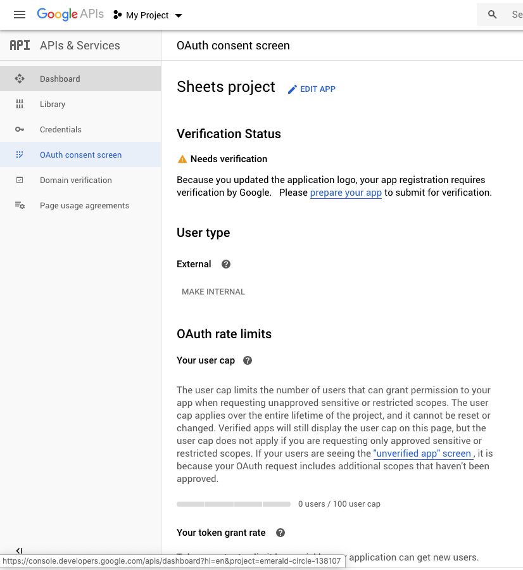Follow the "prepare your app" link
The image size is (523, 570).
coord(346,193)
